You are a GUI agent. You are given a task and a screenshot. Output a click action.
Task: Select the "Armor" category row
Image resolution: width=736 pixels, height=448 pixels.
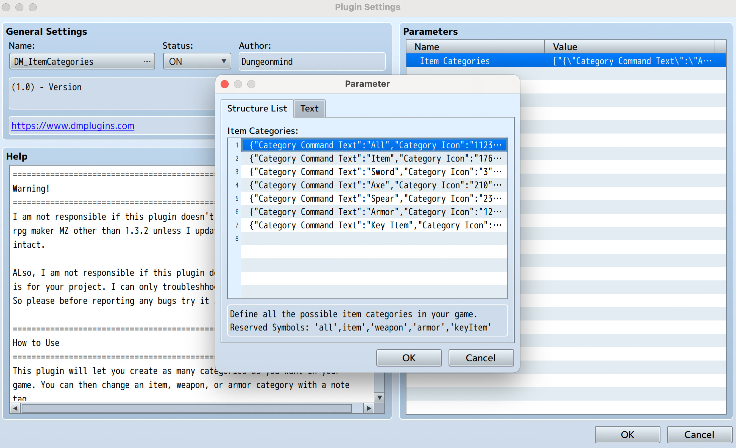click(374, 212)
